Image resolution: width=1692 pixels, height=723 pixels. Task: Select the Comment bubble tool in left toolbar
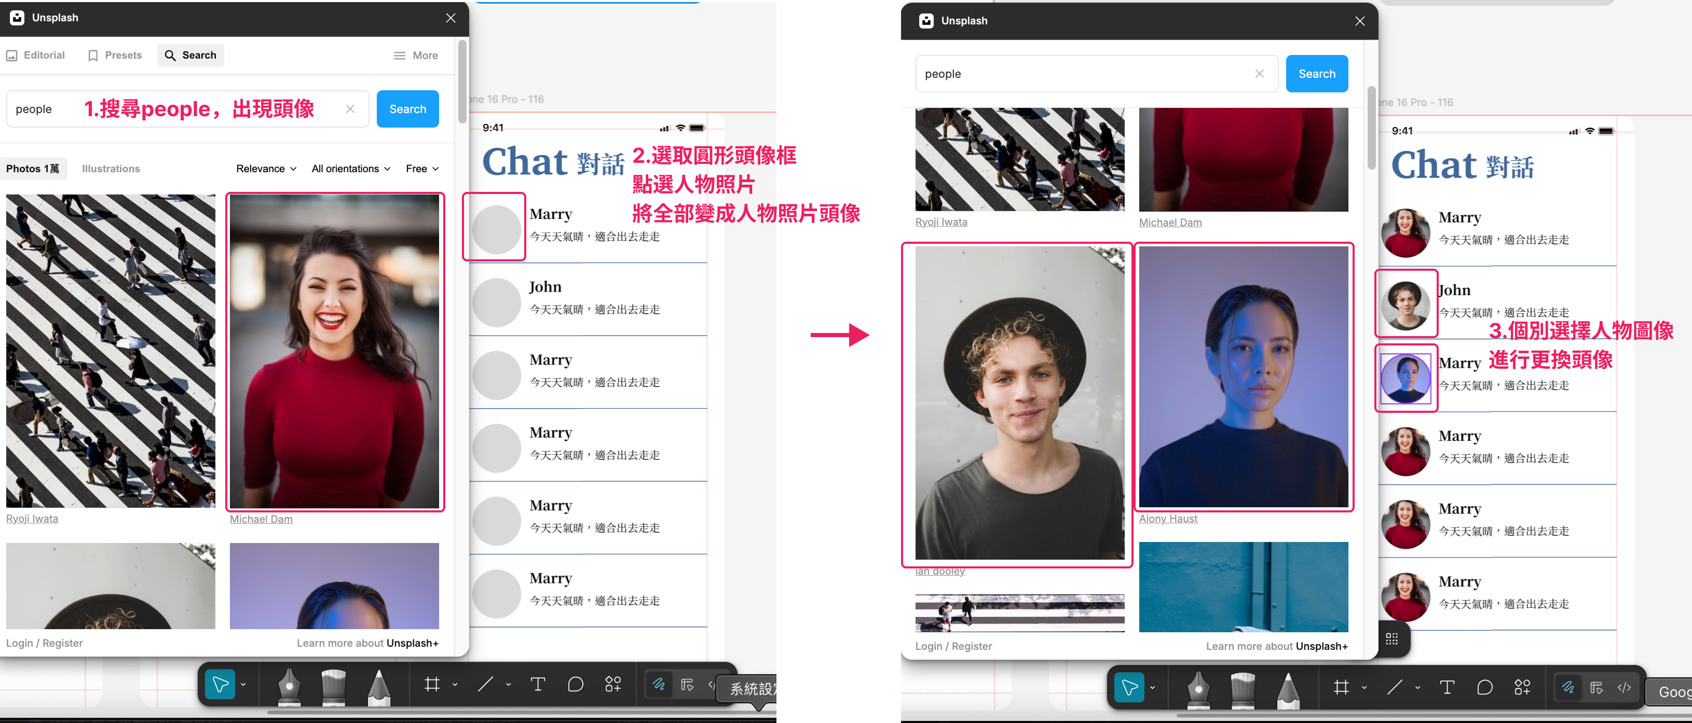click(x=576, y=684)
